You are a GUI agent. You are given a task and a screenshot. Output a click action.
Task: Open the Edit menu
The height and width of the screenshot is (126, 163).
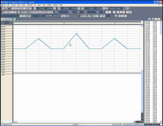8,5
